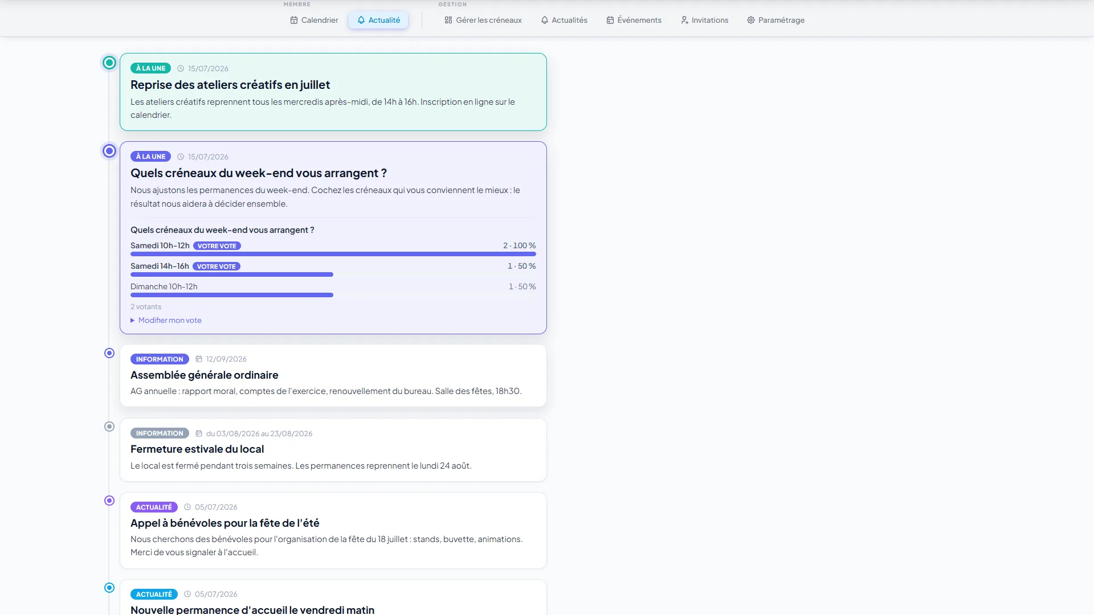Click the bell icon next to Actualités

tap(545, 20)
